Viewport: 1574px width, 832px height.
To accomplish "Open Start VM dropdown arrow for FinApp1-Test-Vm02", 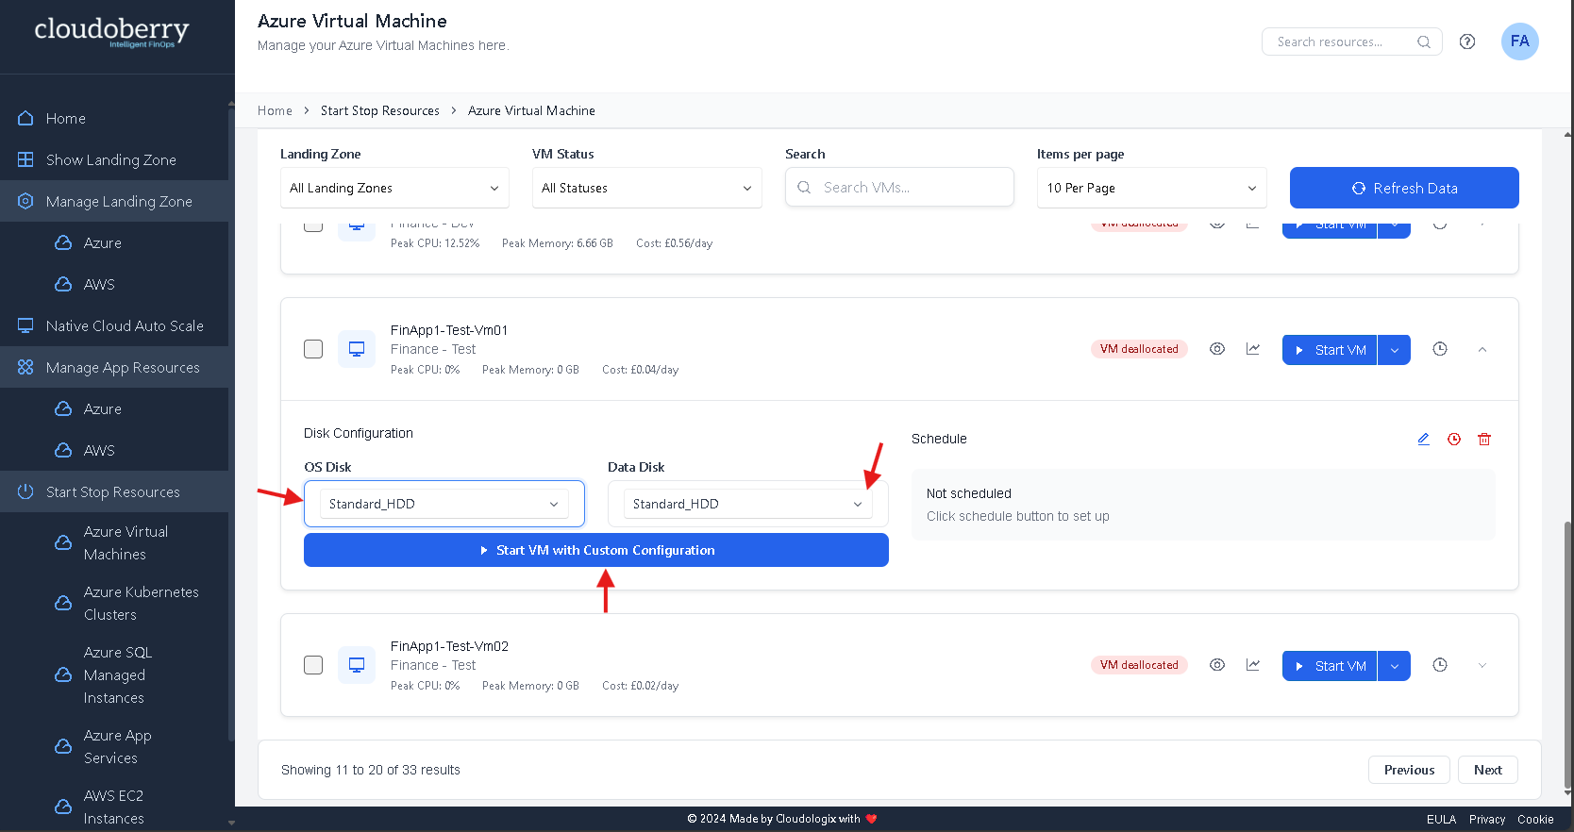I will pos(1394,666).
